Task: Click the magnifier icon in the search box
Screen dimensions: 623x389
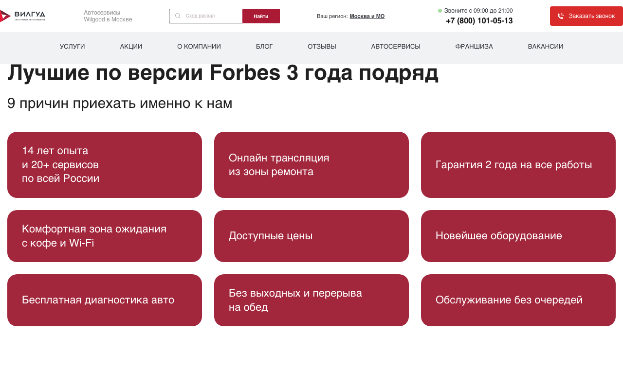Action: click(x=178, y=16)
